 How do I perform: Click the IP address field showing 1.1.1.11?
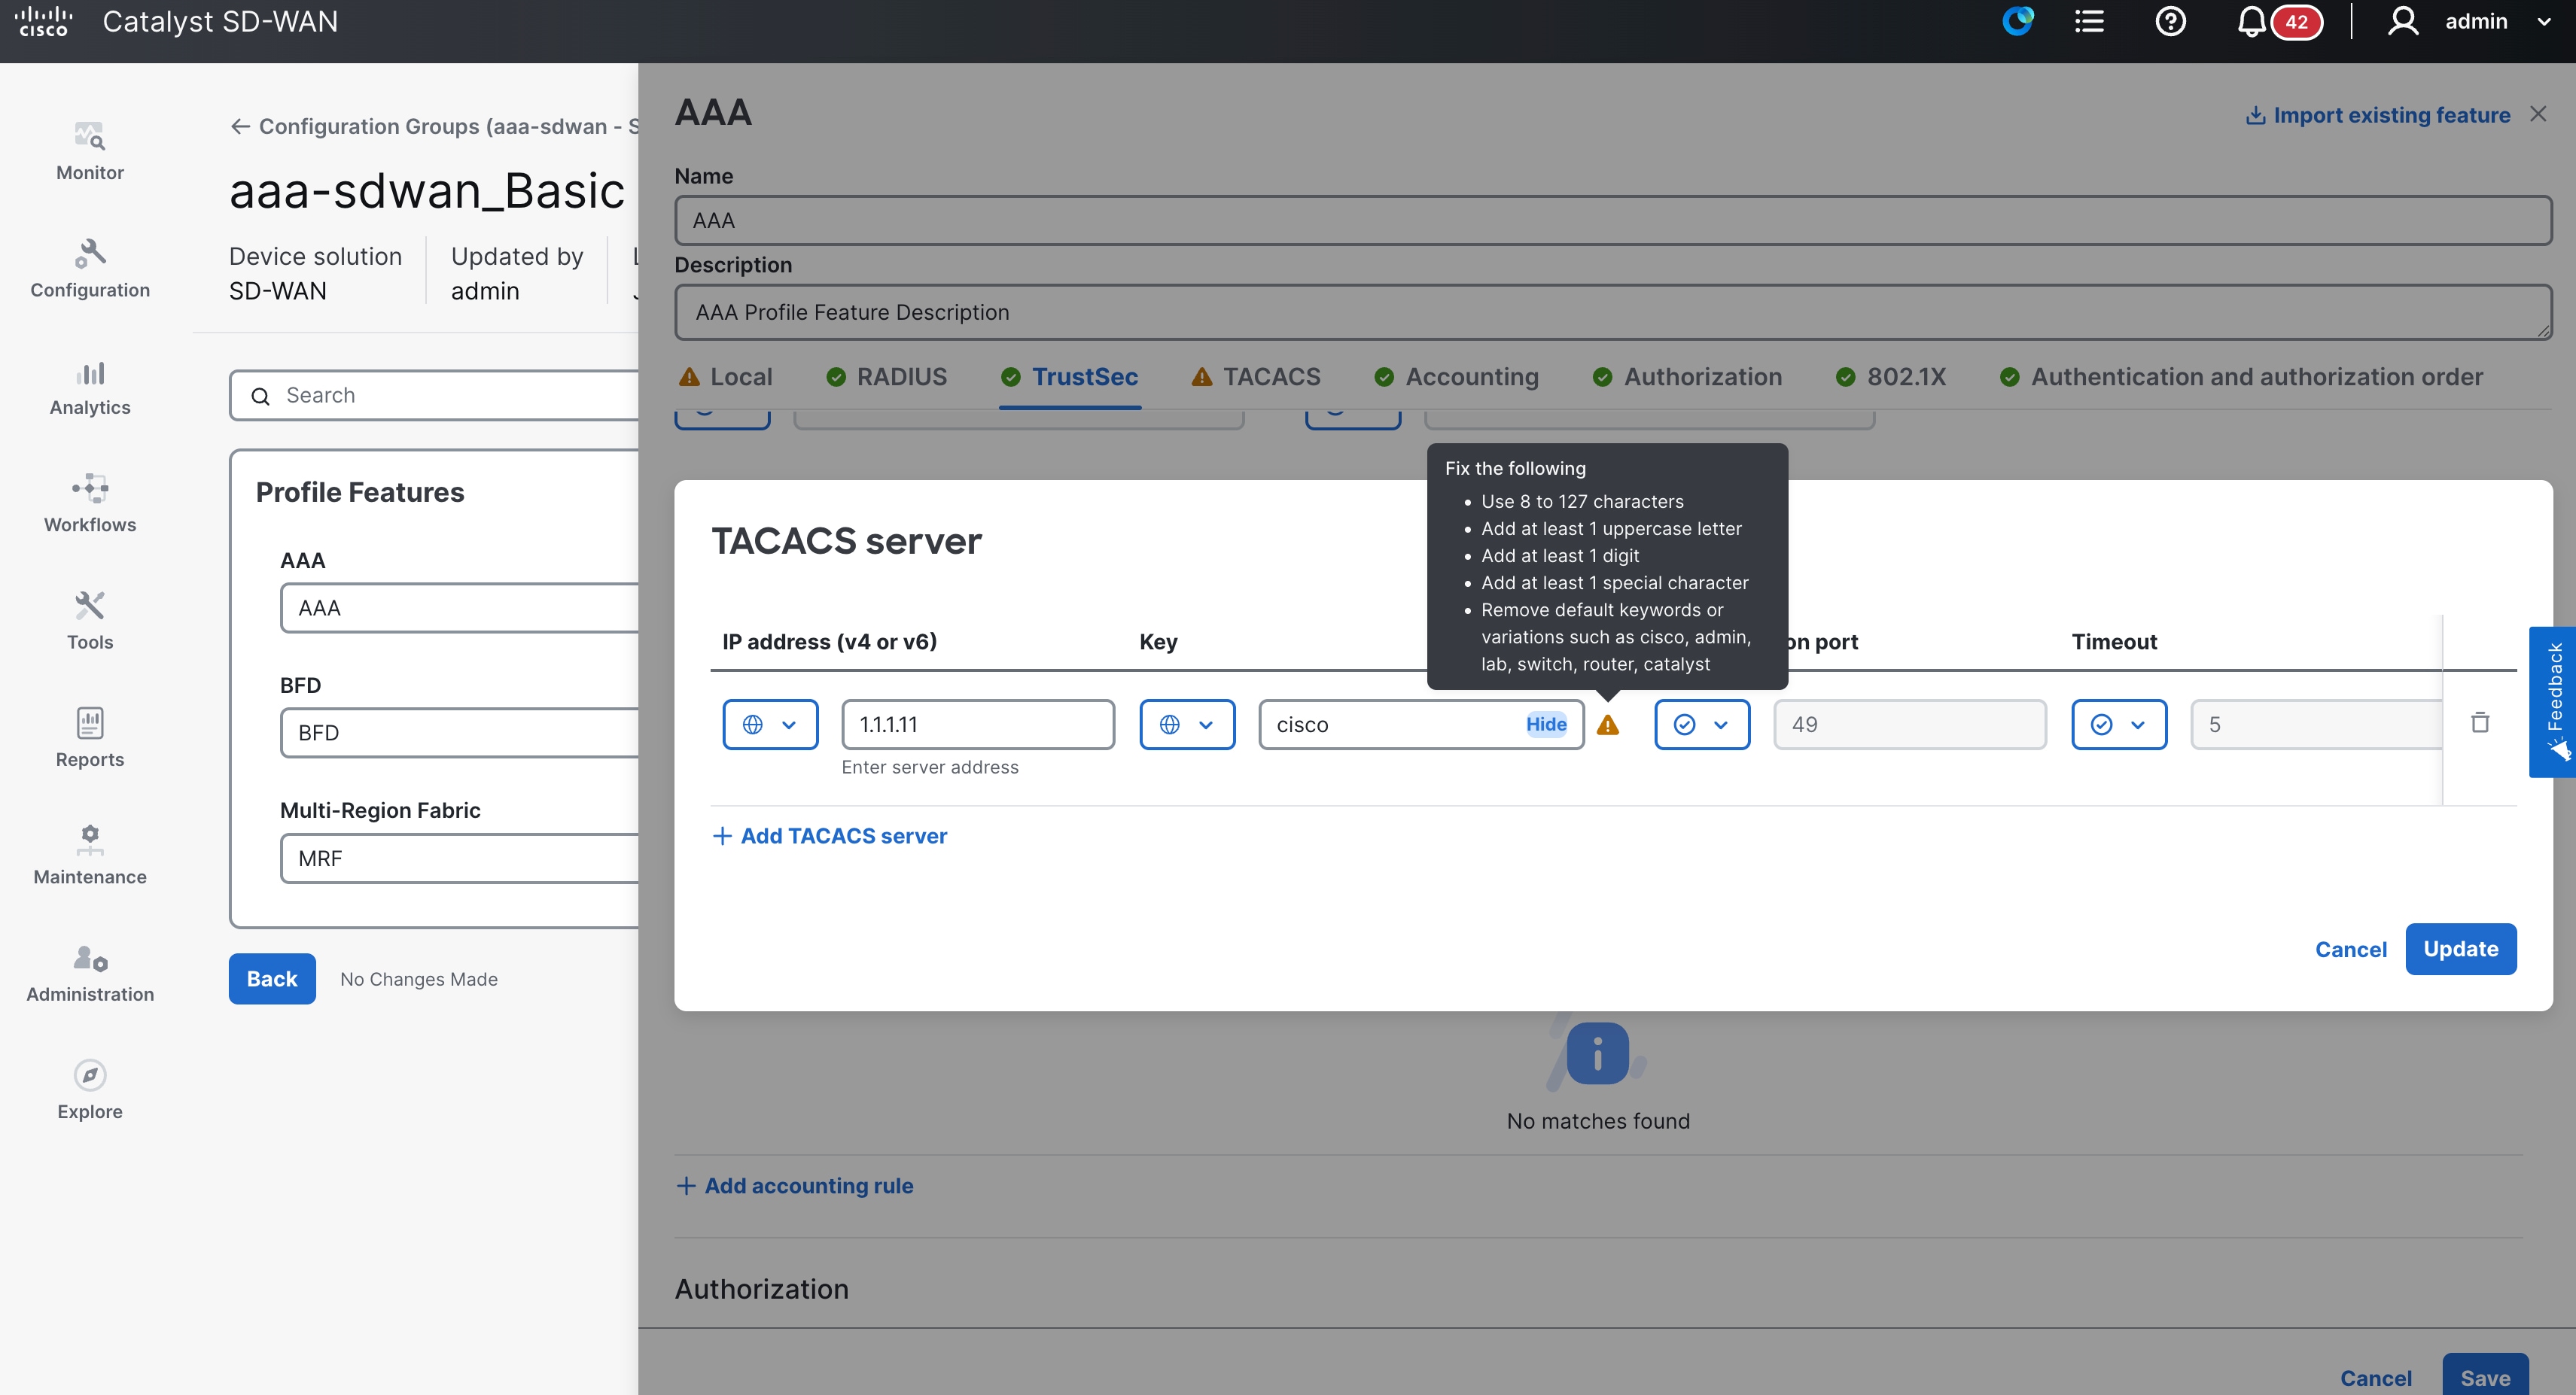coord(978,725)
